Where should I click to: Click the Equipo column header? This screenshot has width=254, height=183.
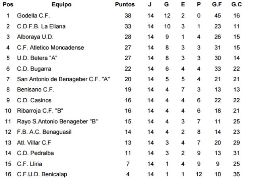coord(62,5)
